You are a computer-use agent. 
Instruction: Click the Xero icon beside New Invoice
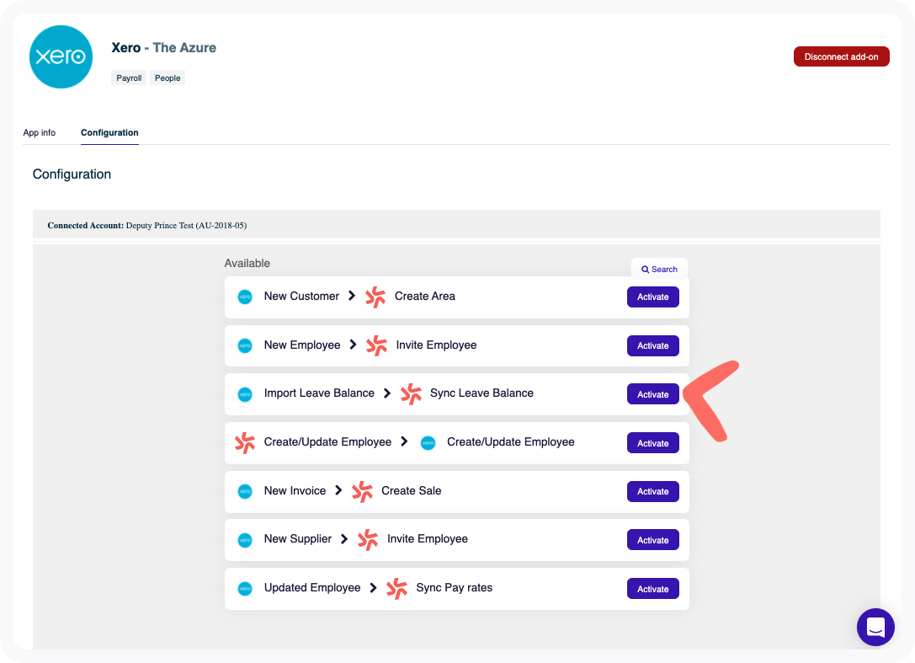(x=245, y=491)
